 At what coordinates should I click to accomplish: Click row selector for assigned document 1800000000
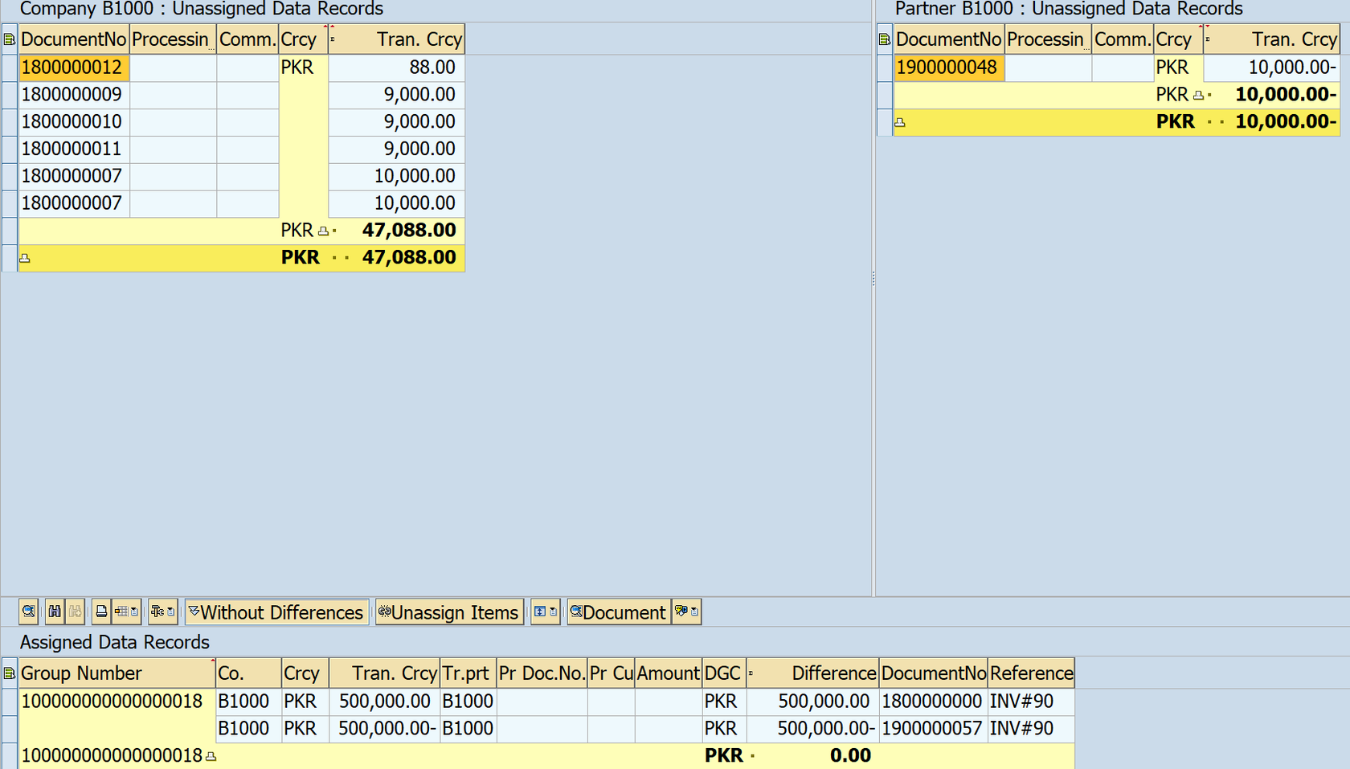click(x=10, y=702)
